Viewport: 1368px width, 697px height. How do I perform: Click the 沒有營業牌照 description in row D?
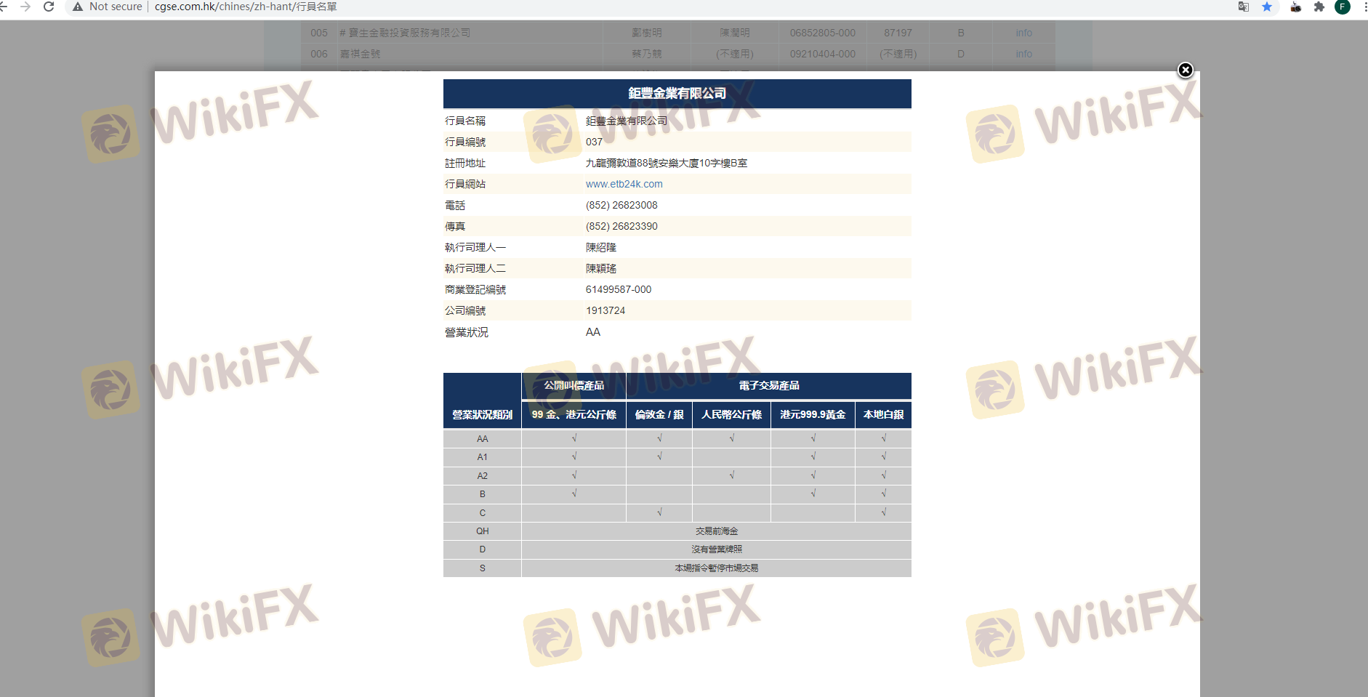coord(717,549)
